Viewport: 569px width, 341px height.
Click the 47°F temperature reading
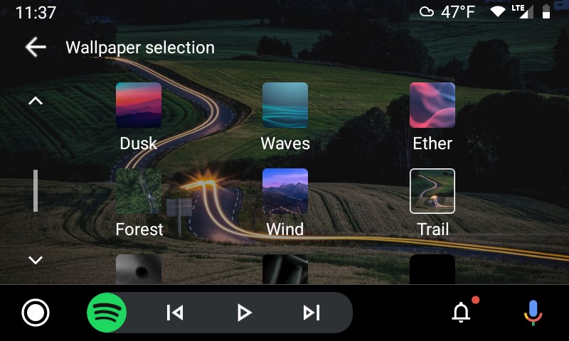(458, 12)
